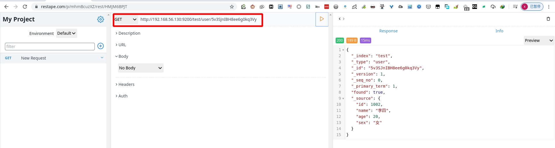Viewport: 555px width, 148px height.
Task: Fold the _source object at line 9
Action: [x=343, y=99]
